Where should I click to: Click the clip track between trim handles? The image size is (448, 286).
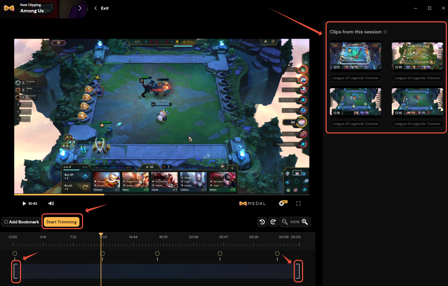pos(157,271)
